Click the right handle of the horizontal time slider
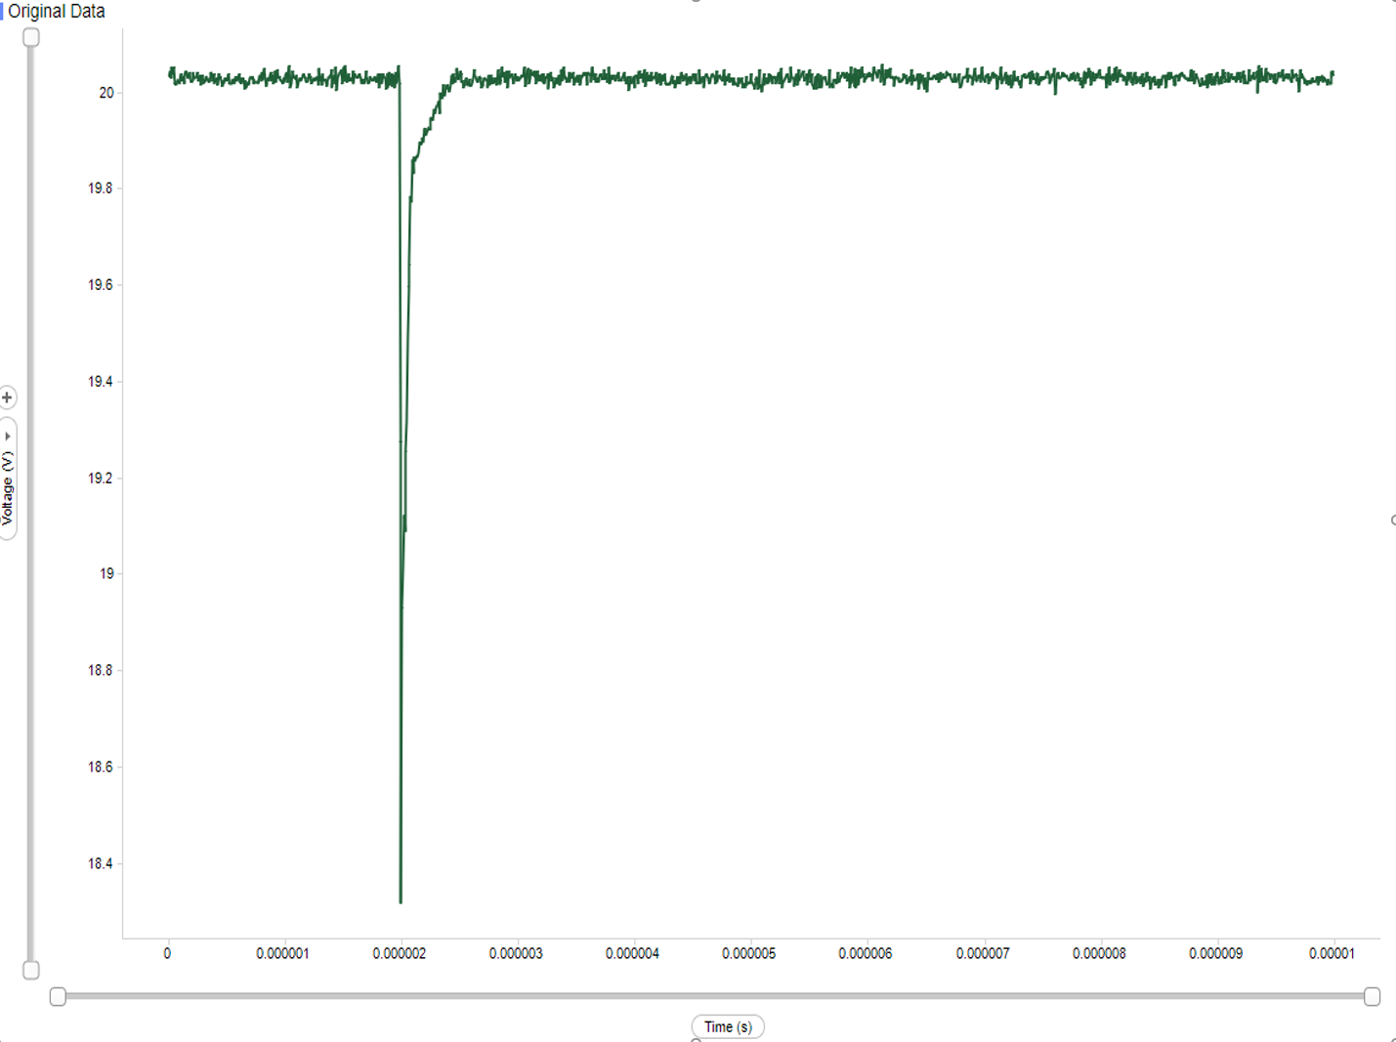The height and width of the screenshot is (1042, 1396). click(1372, 996)
